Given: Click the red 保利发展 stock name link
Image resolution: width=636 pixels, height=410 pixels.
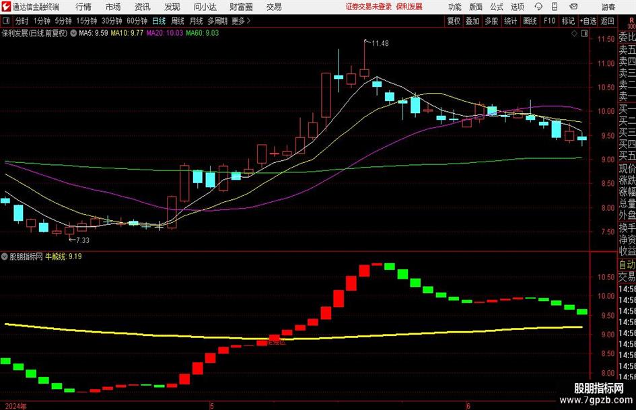Looking at the screenshot, I should point(409,7).
